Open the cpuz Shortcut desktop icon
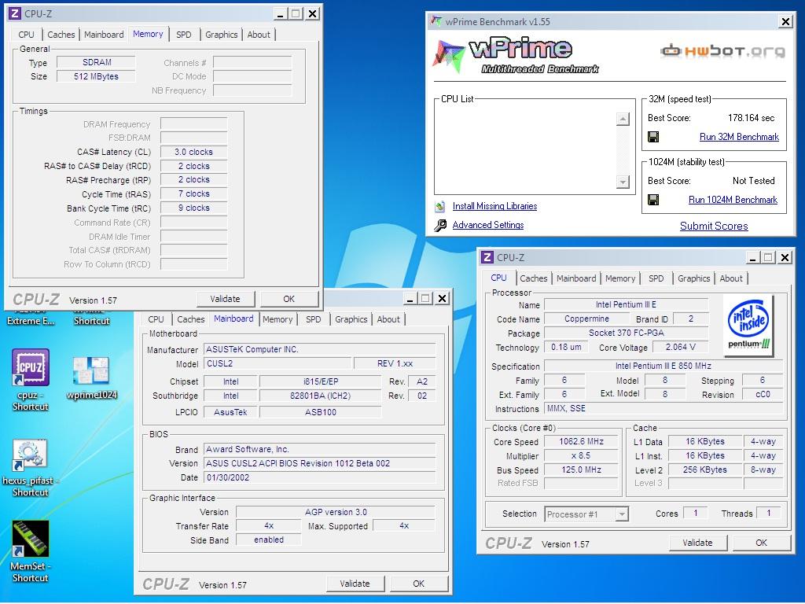The height and width of the screenshot is (604, 805). point(31,379)
